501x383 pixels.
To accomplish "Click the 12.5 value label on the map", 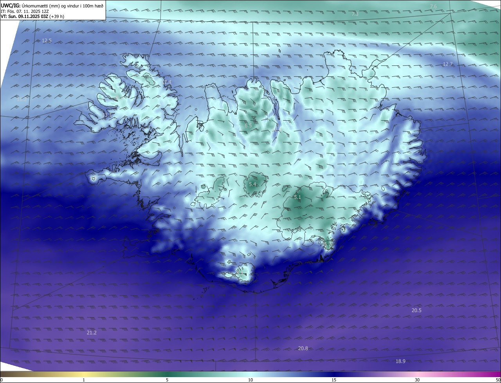I will [x=47, y=41].
